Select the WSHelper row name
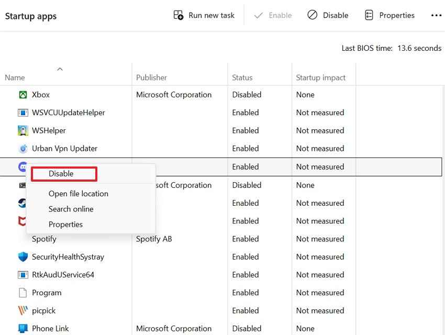Image resolution: width=445 pixels, height=335 pixels. coord(49,130)
